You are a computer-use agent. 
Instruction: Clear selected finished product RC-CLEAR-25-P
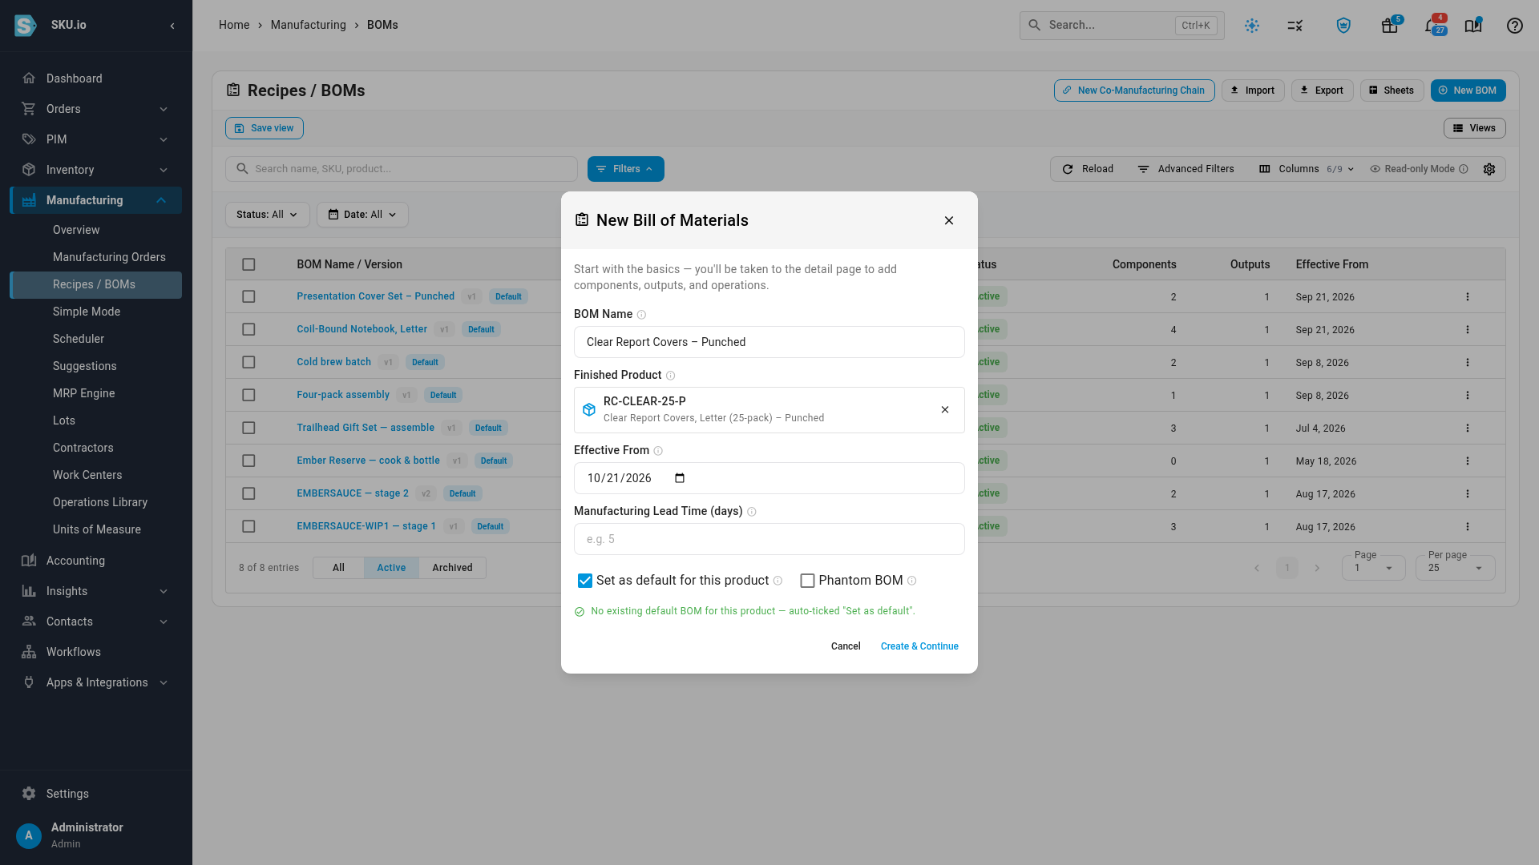[945, 409]
